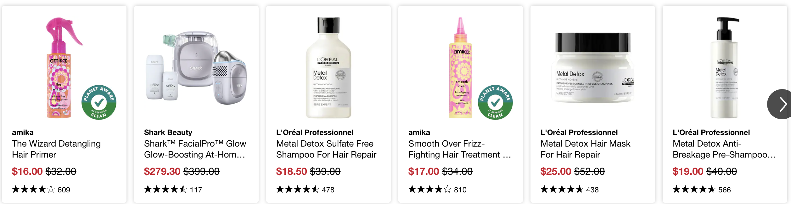The height and width of the screenshot is (204, 791).
Task: Click the 810 reviews star rating
Action: coord(437,190)
